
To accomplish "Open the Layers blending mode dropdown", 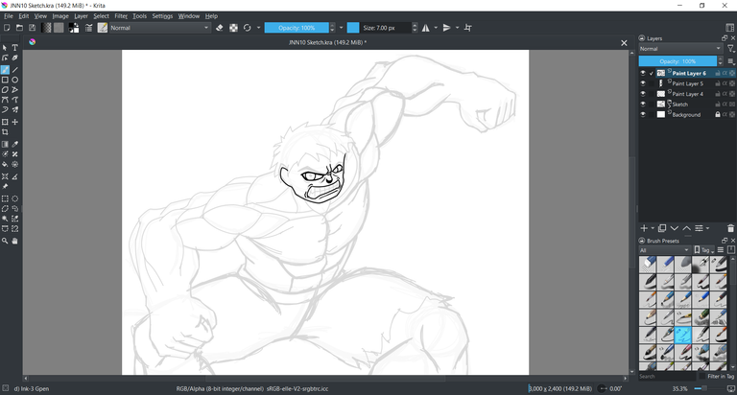I will 680,48.
